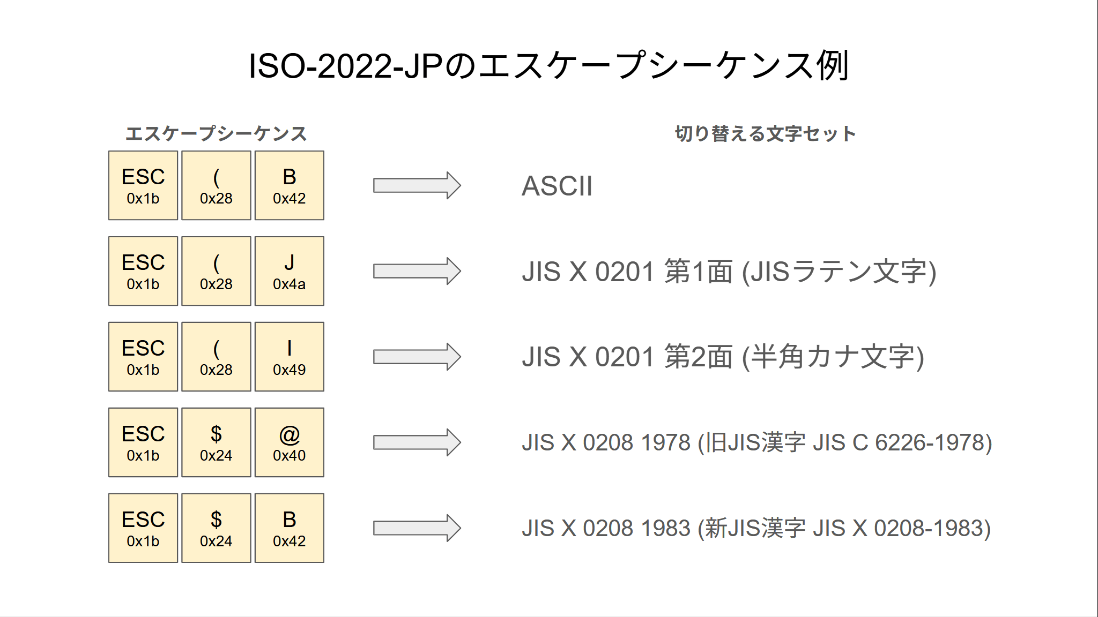Click the @ 0x40 box
The width and height of the screenshot is (1098, 617).
(x=290, y=442)
